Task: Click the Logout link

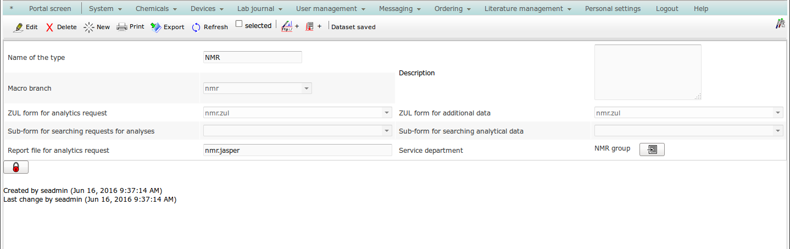Action: click(x=667, y=9)
